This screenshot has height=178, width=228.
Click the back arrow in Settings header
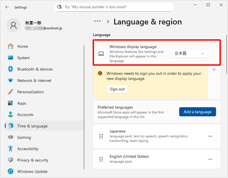point(7,7)
